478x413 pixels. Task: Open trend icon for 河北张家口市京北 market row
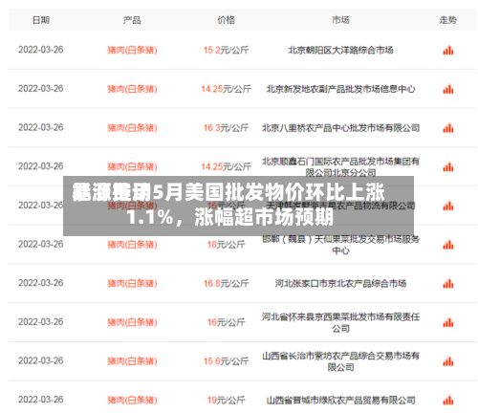pos(447,284)
